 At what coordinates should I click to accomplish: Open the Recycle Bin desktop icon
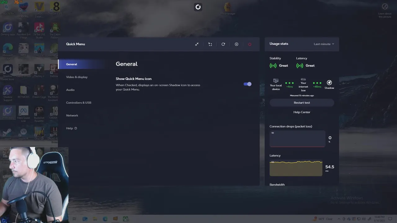click(x=8, y=9)
